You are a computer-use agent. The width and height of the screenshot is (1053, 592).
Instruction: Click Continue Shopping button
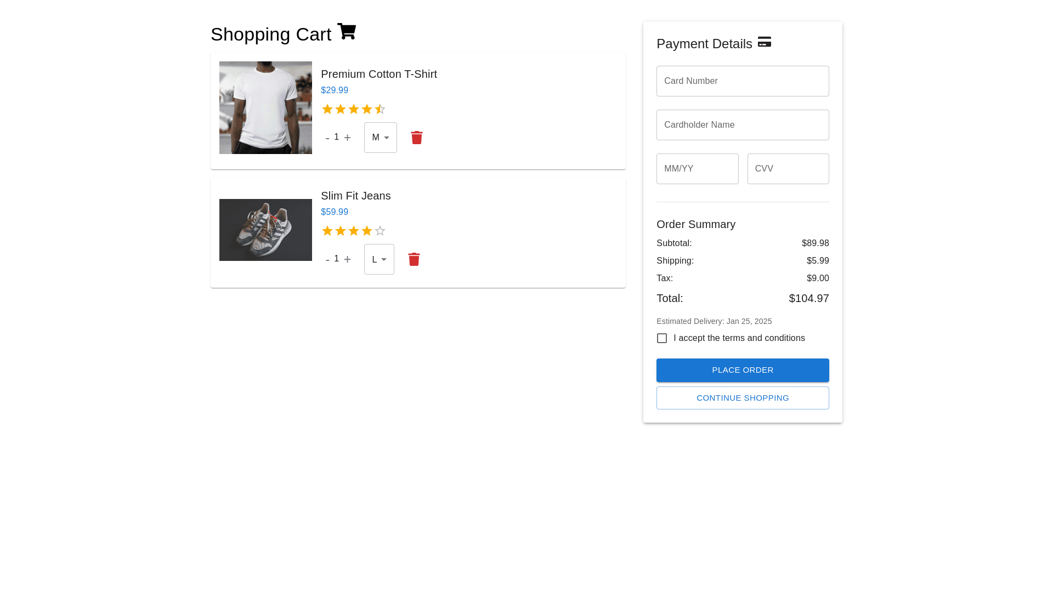pos(743,398)
